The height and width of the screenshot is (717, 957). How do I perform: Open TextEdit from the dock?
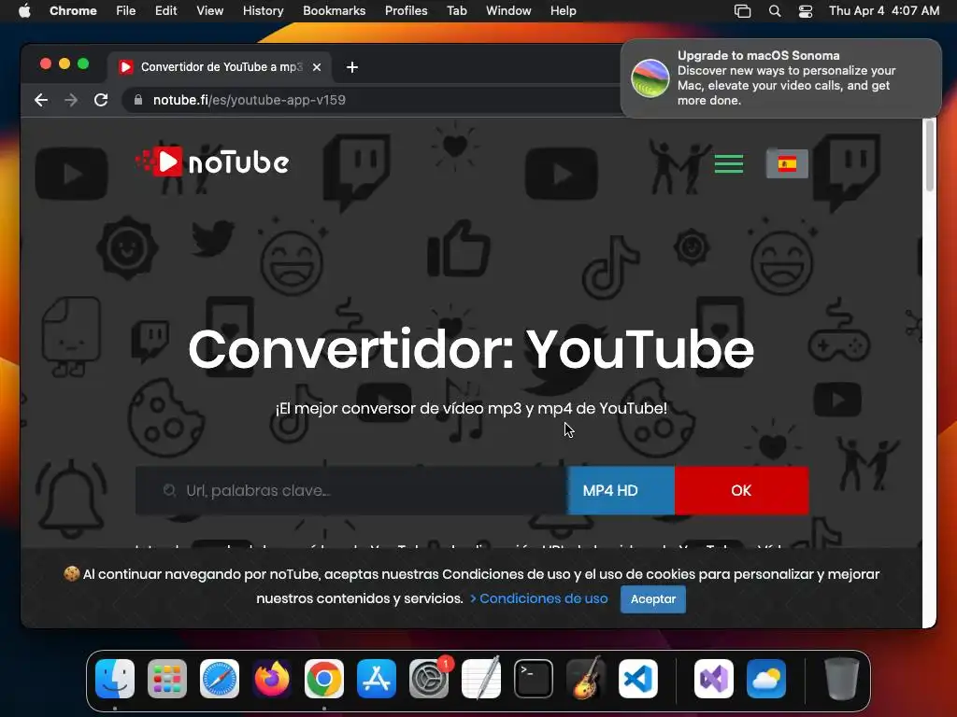pos(481,679)
